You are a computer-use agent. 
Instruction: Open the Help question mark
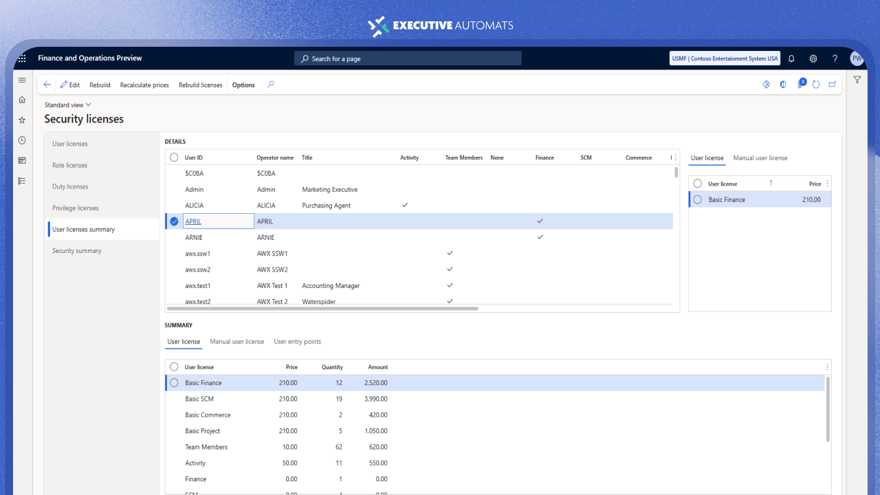[835, 58]
